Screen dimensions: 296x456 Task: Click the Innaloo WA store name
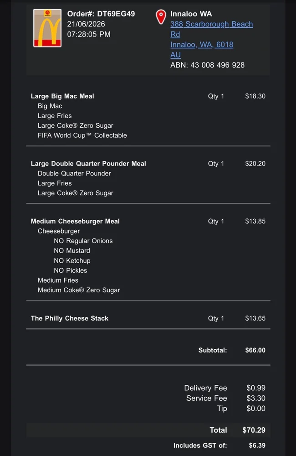(191, 14)
